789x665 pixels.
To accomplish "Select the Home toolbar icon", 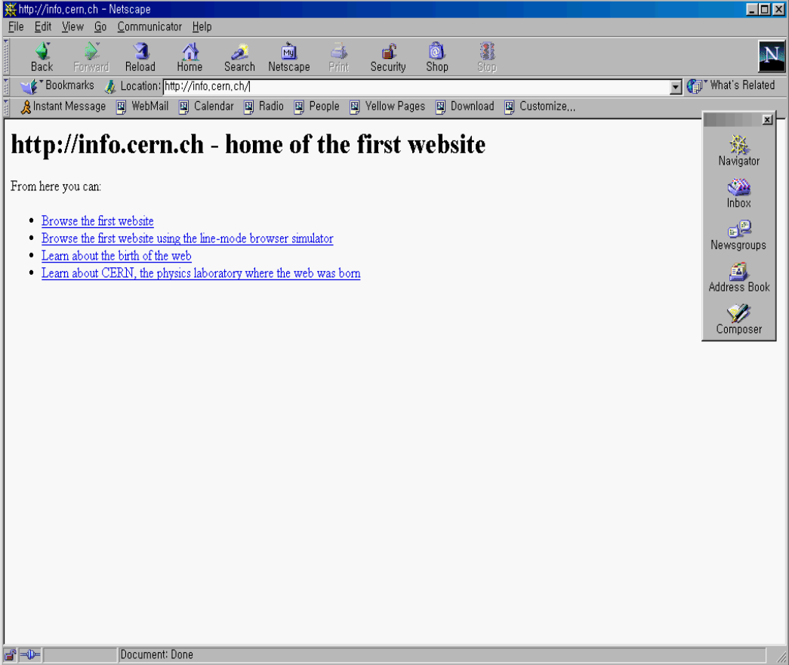I will point(190,57).
